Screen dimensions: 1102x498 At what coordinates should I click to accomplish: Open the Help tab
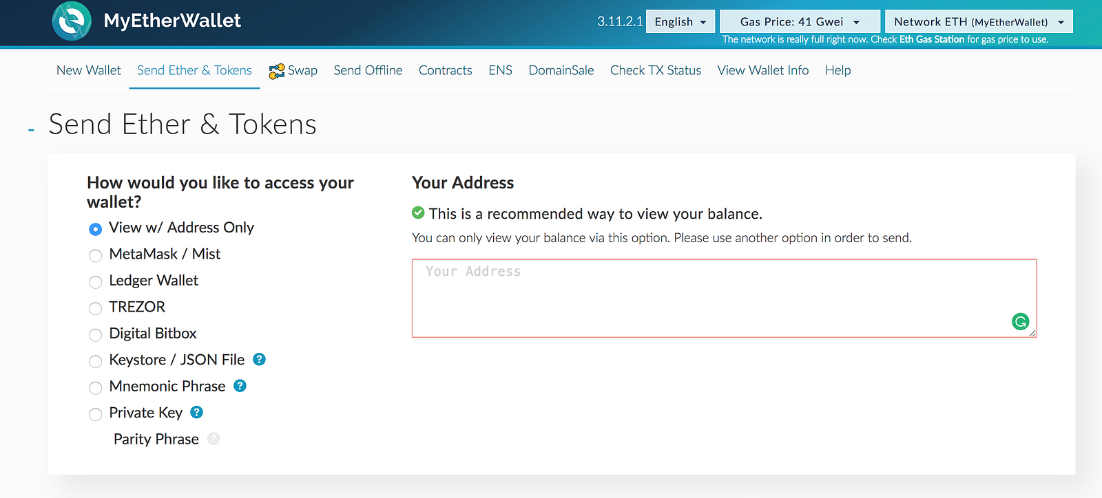click(x=838, y=70)
